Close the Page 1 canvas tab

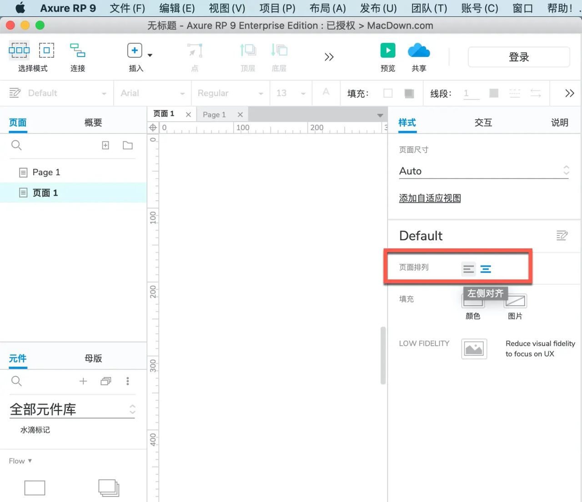point(240,114)
